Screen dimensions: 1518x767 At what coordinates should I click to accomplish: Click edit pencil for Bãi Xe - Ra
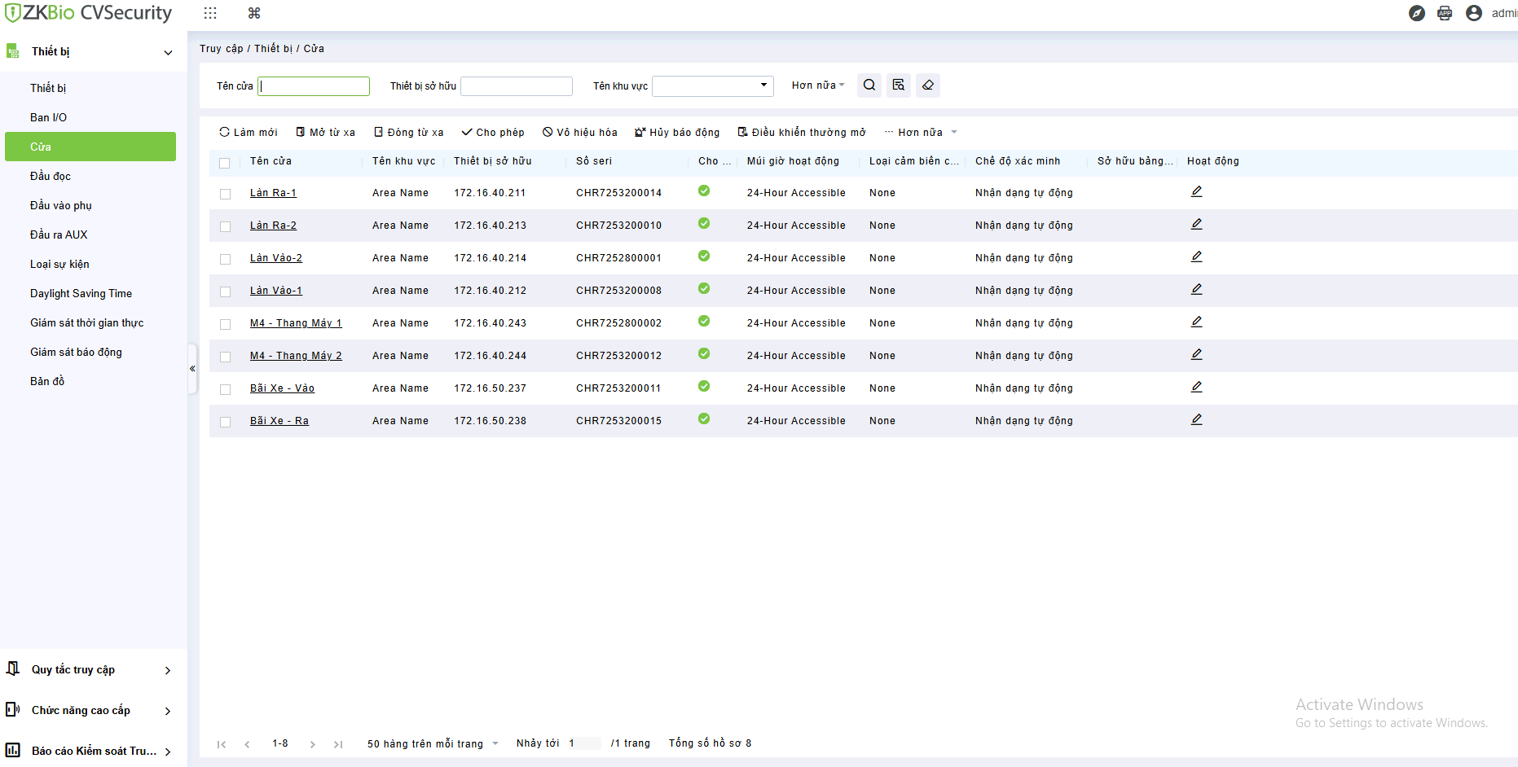pos(1196,420)
